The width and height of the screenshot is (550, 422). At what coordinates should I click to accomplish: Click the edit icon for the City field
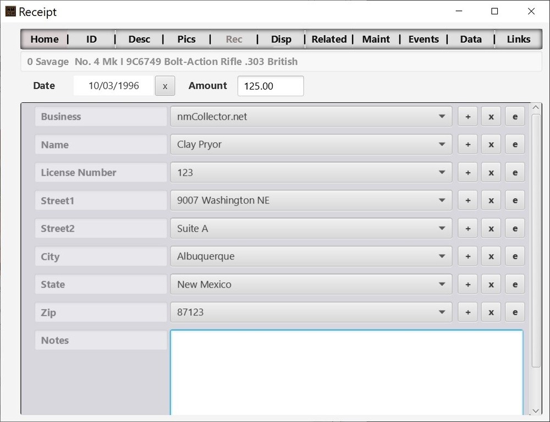coord(515,256)
